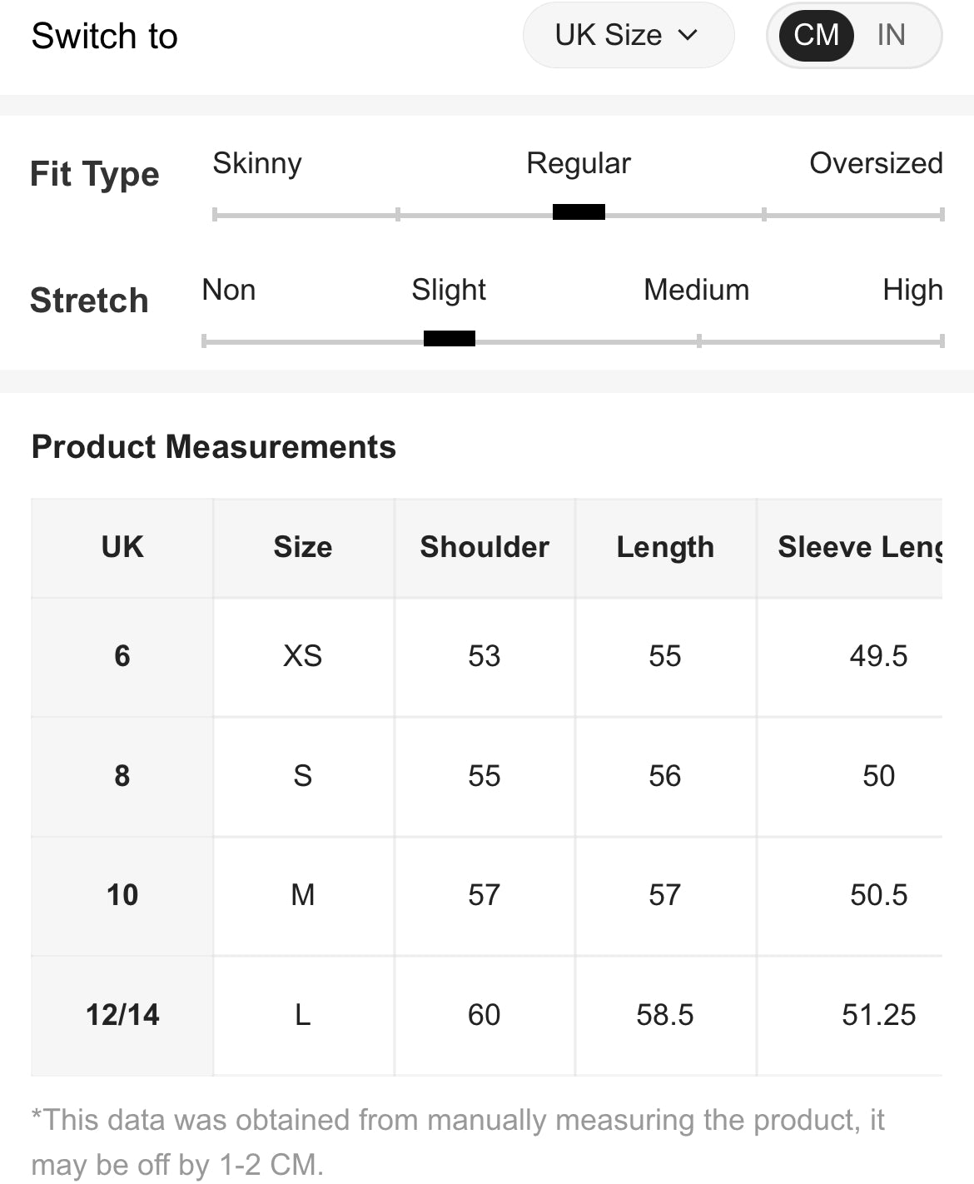Click the Stretch indicator at Slight
This screenshot has height=1184, width=974.
pyautogui.click(x=450, y=338)
